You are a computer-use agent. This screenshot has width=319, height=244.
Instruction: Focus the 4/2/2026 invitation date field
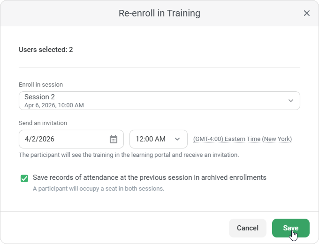63,139
